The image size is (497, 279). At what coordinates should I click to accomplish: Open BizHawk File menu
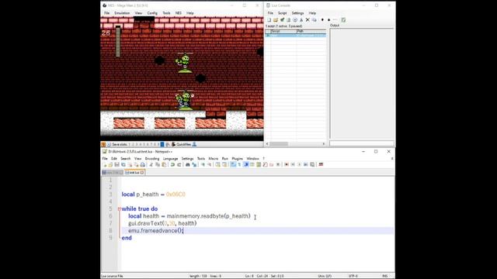(x=107, y=13)
